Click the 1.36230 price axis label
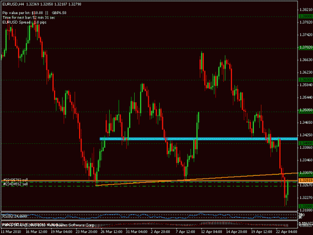Viewport: 313px width, 235px height. click(306, 72)
